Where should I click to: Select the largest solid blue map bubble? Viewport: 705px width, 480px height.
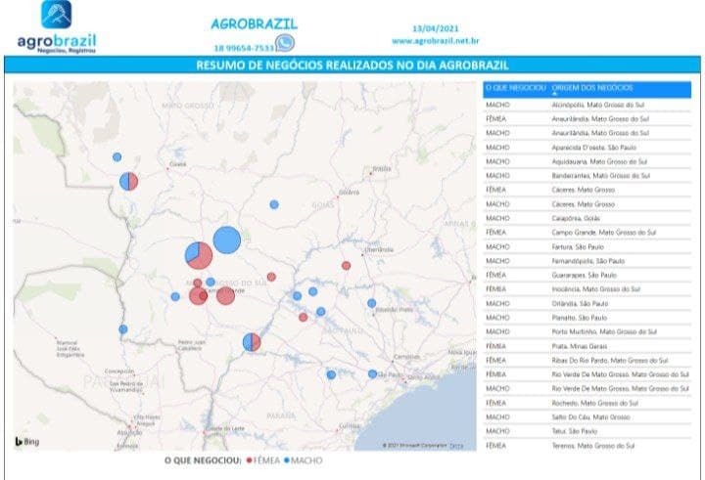(226, 240)
